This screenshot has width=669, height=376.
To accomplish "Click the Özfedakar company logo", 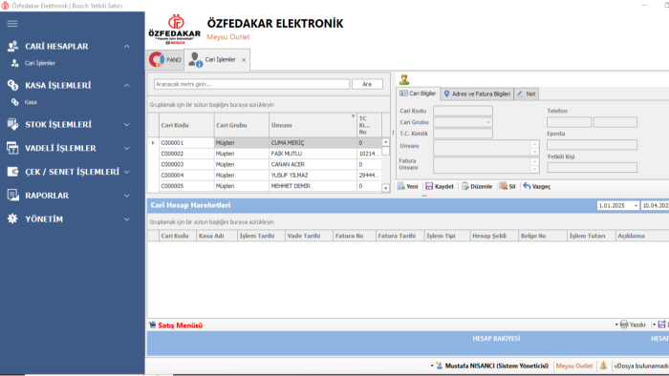I will [175, 29].
